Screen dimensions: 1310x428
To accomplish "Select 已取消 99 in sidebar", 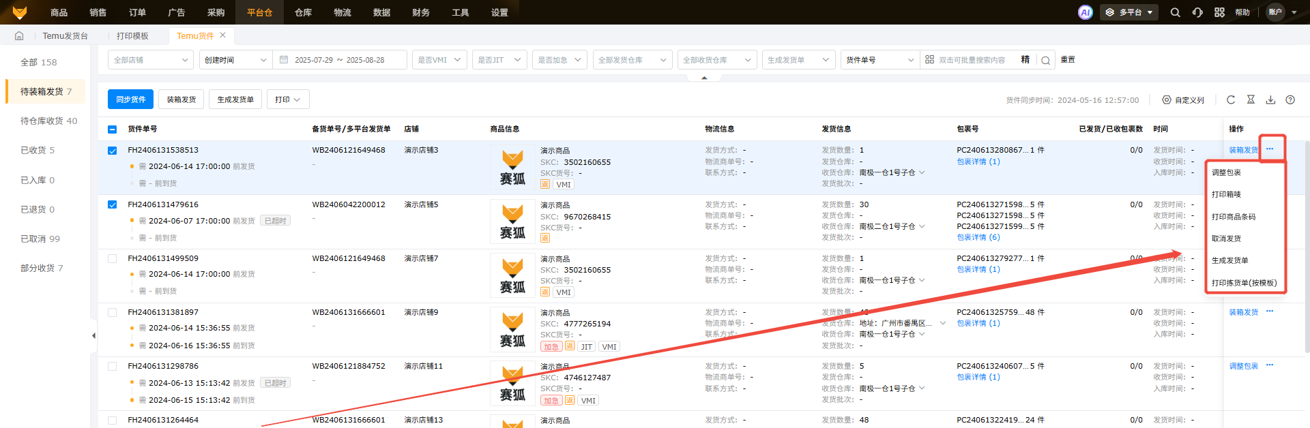I will (40, 239).
